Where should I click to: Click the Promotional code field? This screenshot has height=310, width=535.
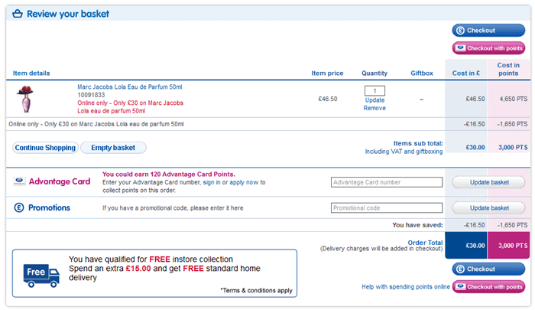(387, 207)
